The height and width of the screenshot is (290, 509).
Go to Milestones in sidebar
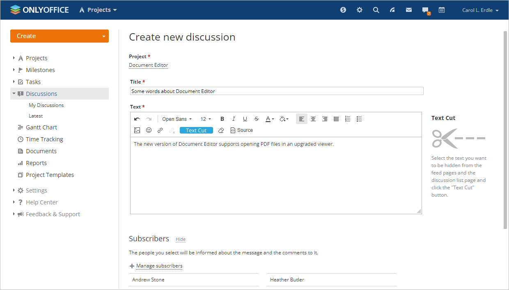pos(40,70)
